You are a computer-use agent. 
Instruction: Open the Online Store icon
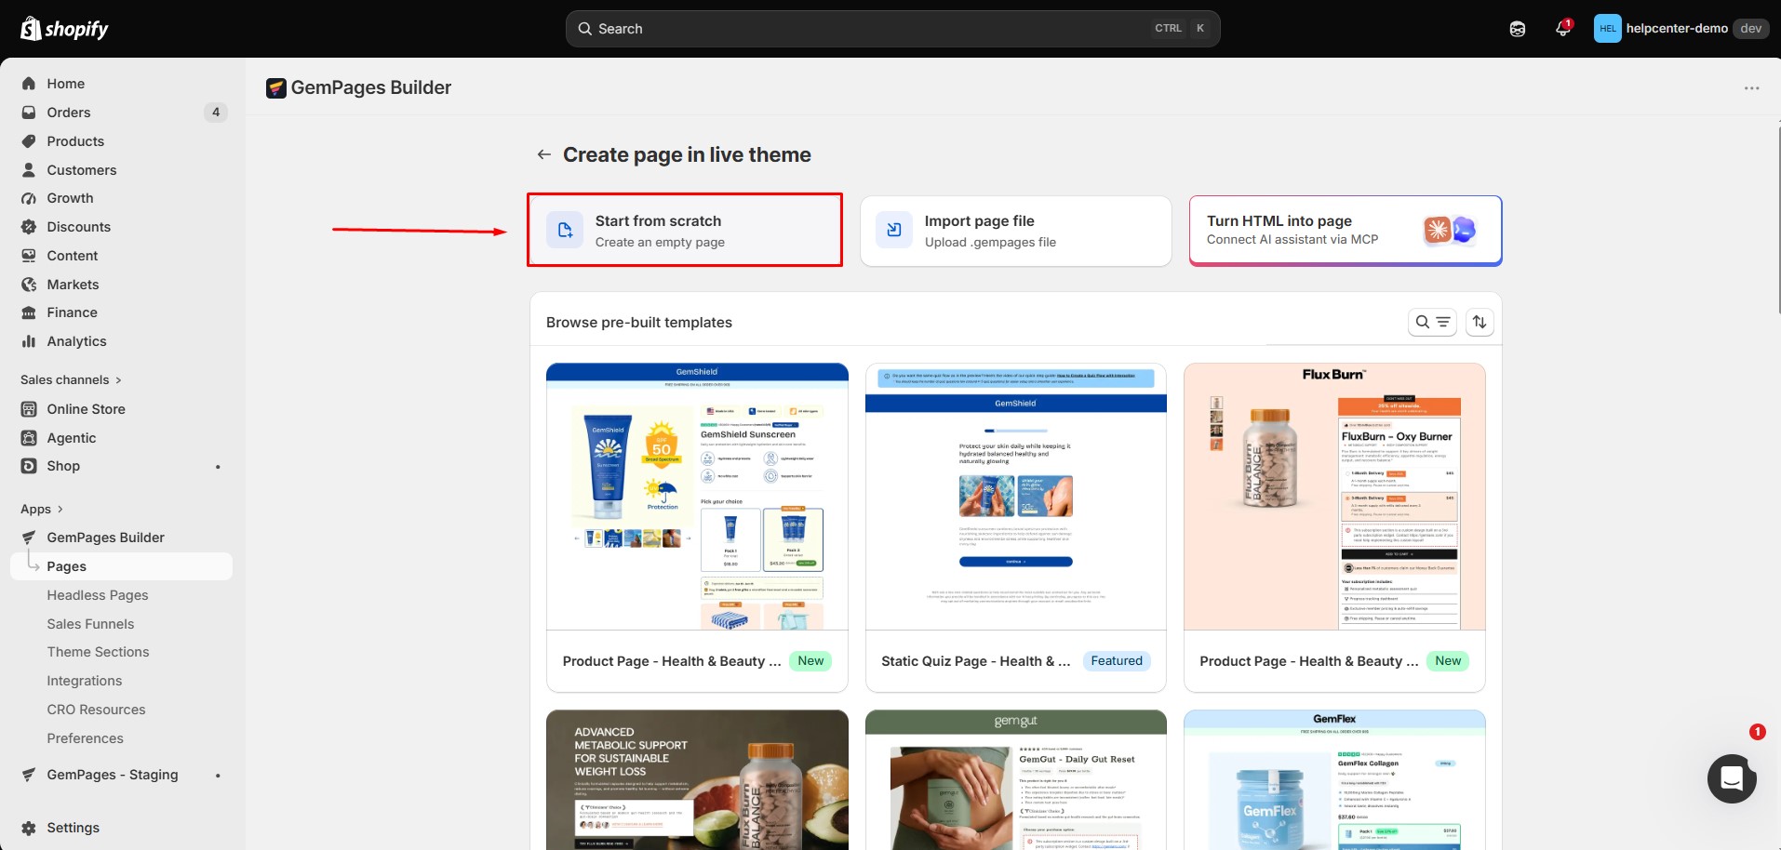tap(29, 409)
